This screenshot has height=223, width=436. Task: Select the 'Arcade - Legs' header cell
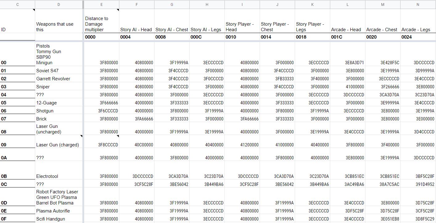[418, 21]
